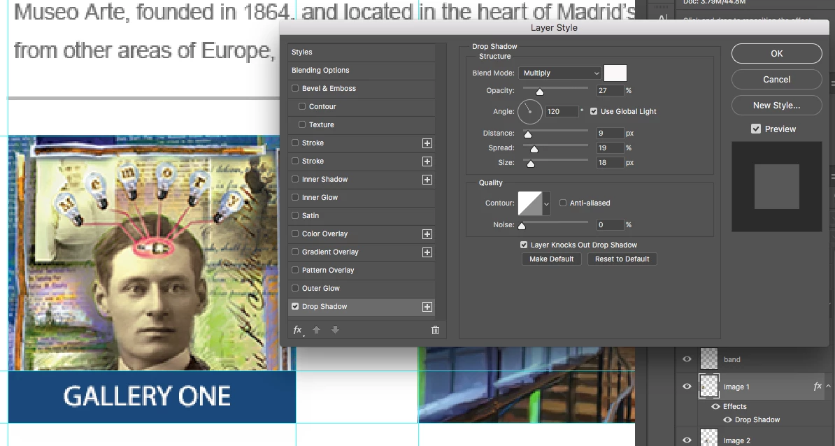Move effect up with arrow icon

point(316,330)
